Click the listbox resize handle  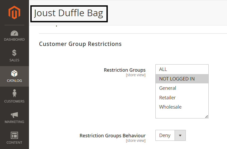pyautogui.click(x=207, y=116)
